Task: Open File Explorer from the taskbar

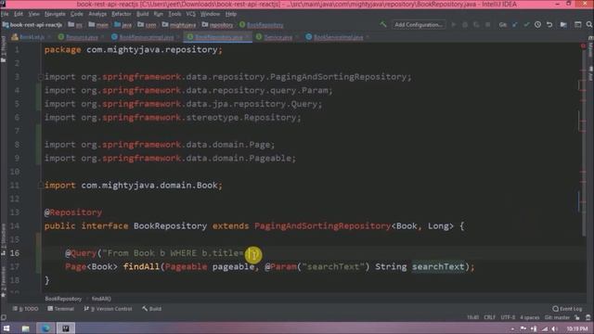Action: (25, 328)
